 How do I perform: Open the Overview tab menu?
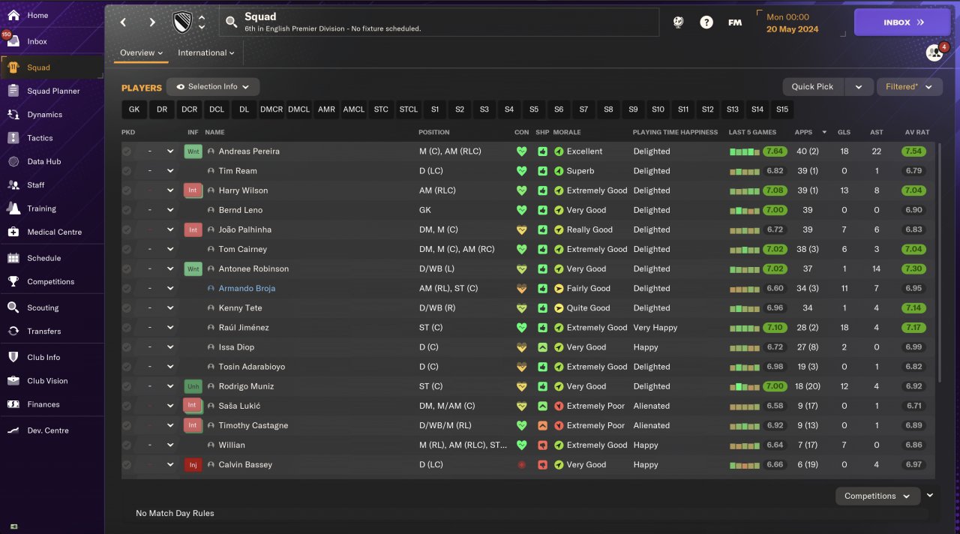(142, 53)
